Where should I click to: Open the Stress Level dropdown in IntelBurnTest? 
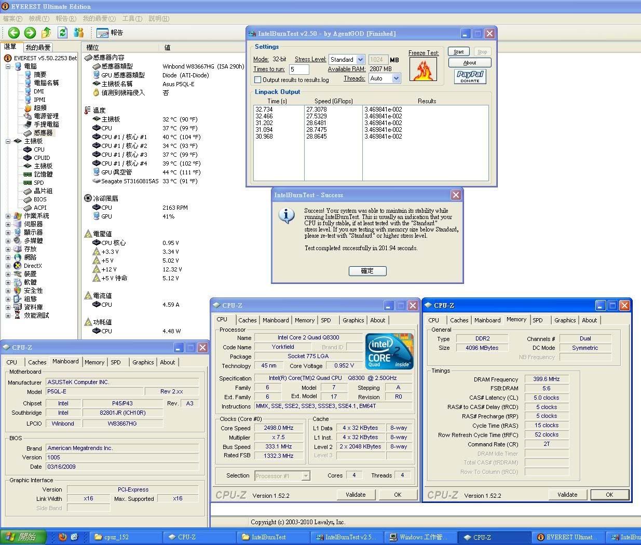[361, 60]
